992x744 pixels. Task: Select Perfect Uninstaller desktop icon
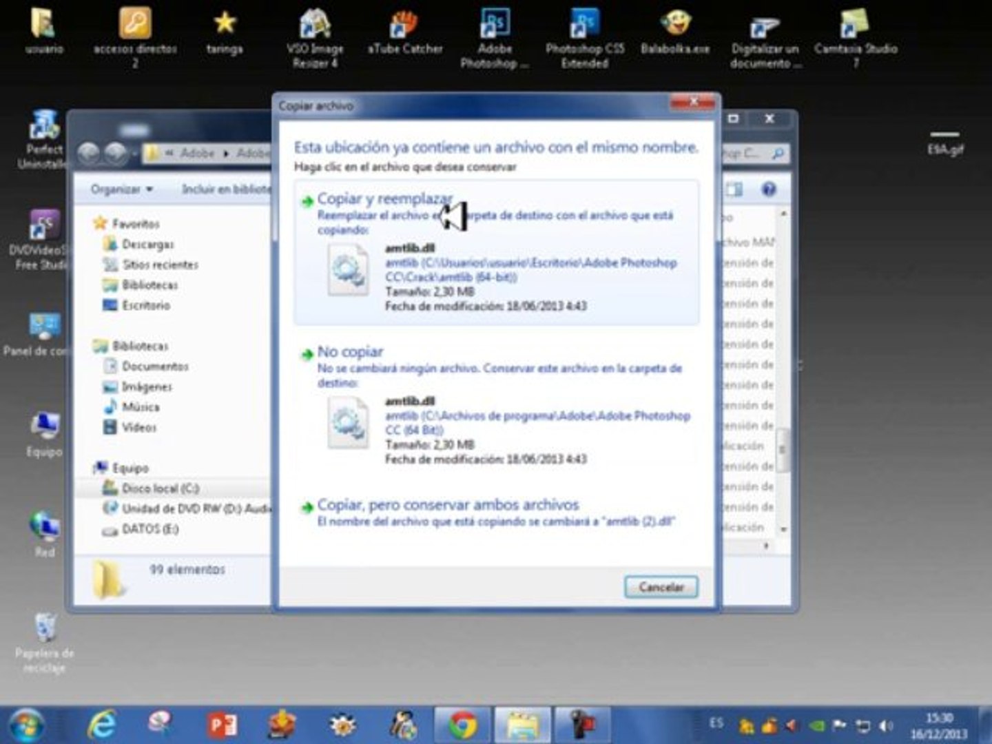44,139
